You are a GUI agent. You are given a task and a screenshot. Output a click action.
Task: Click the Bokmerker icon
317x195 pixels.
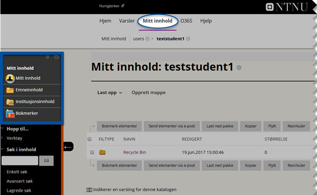[10, 113]
